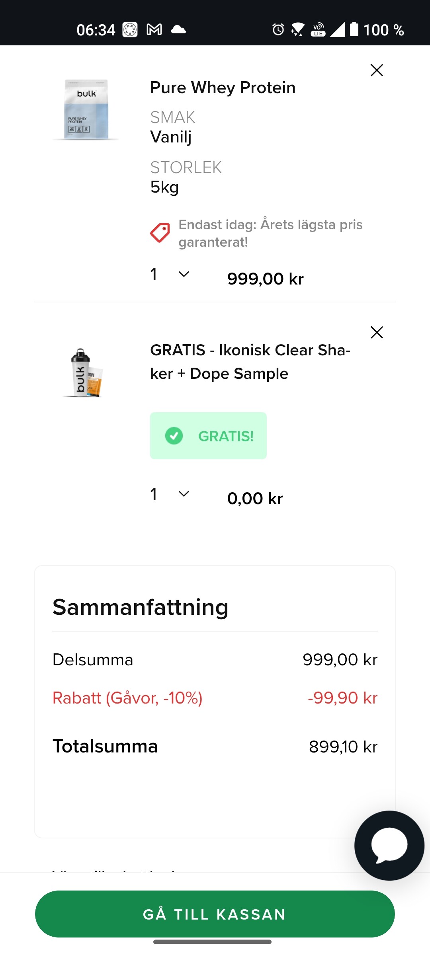Tap the shaker bottle product thumbnail
This screenshot has width=430, height=955.
(84, 373)
